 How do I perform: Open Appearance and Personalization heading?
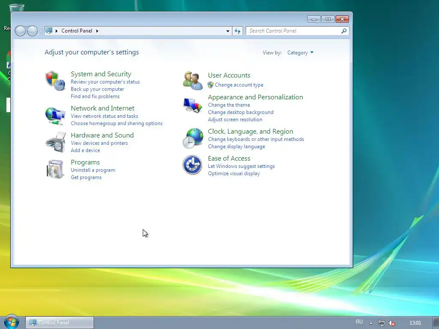coord(256,97)
